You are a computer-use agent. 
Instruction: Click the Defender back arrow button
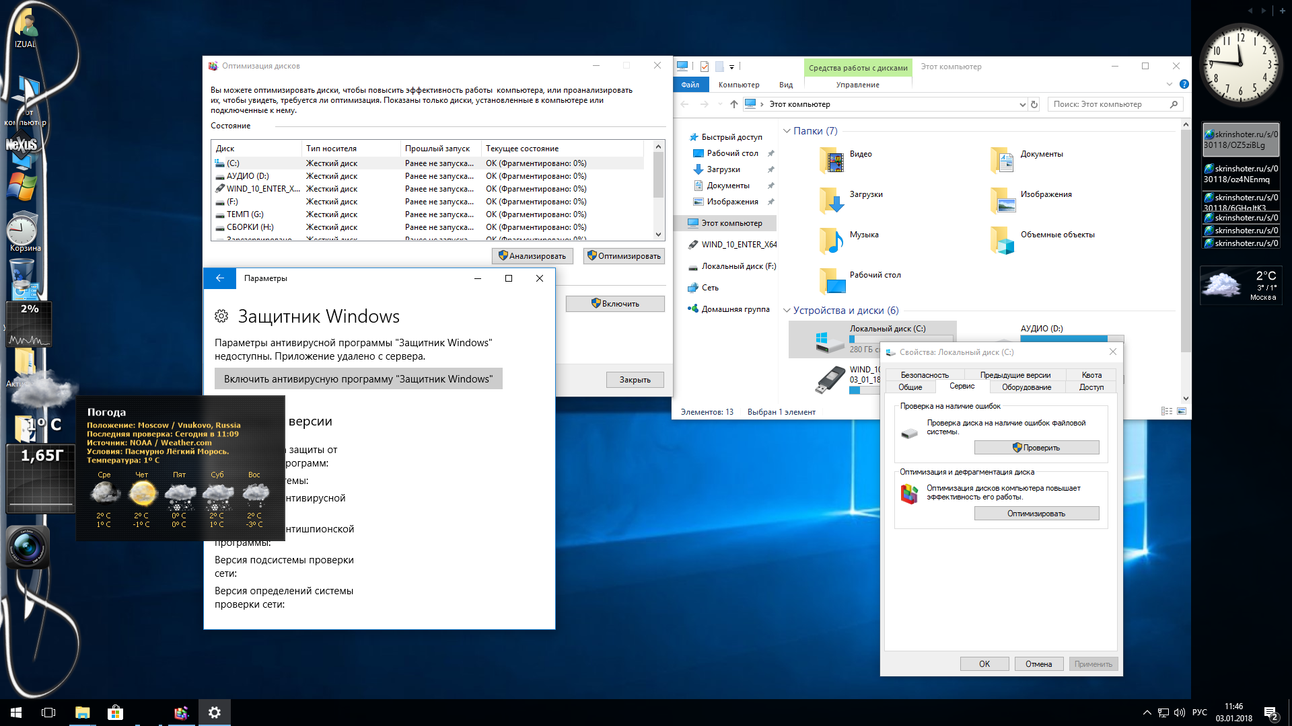(219, 278)
